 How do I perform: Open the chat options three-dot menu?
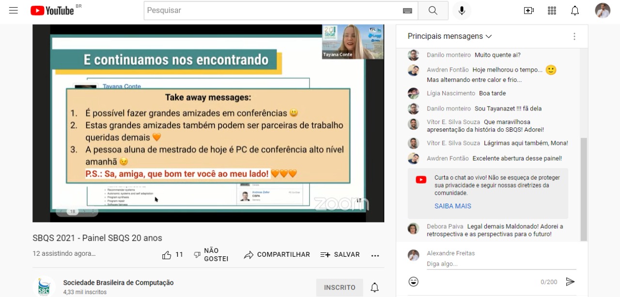pyautogui.click(x=574, y=36)
